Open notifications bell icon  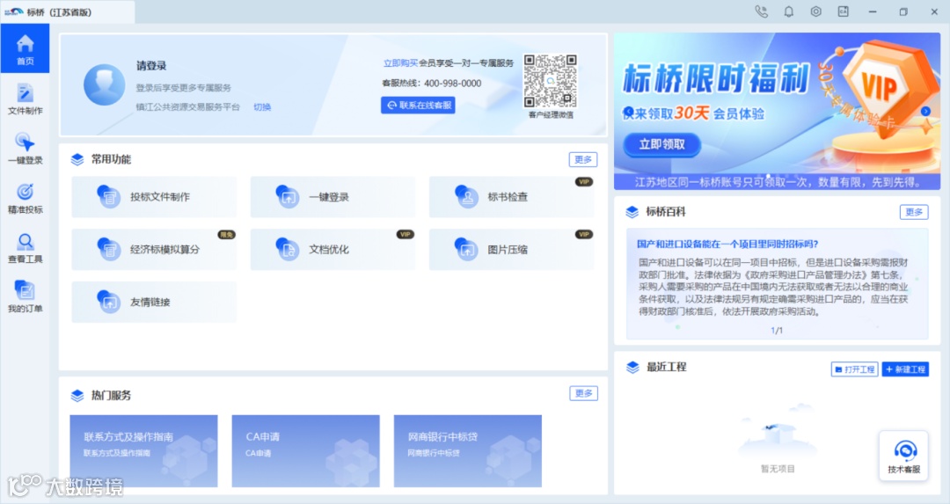[x=788, y=11]
